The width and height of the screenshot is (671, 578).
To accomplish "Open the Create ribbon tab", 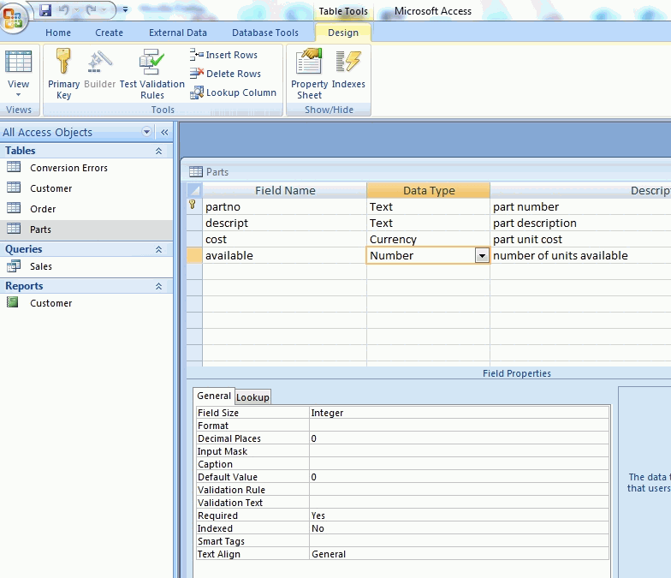I will point(109,33).
